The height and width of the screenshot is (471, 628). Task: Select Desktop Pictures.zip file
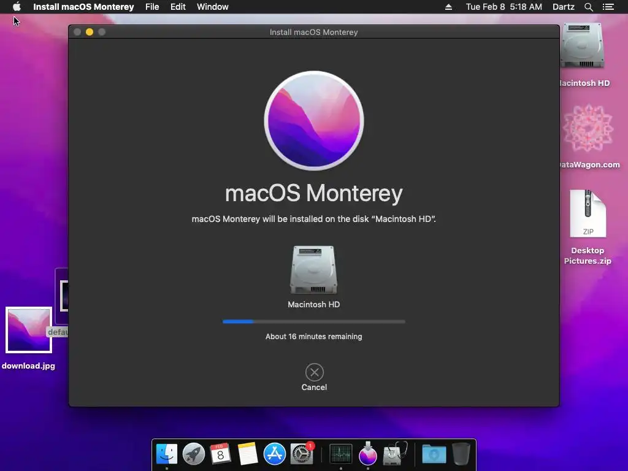tap(588, 213)
